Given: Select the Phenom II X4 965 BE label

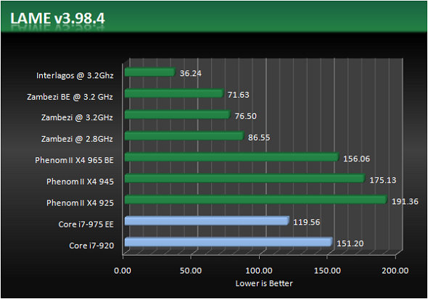Looking at the screenshot, I should coord(74,160).
